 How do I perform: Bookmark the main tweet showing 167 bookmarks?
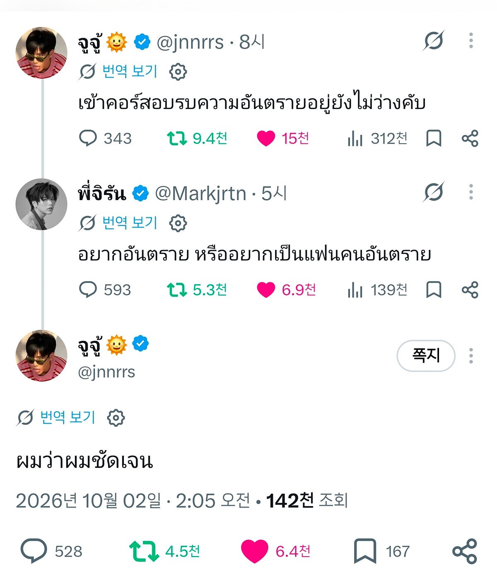(x=381, y=551)
